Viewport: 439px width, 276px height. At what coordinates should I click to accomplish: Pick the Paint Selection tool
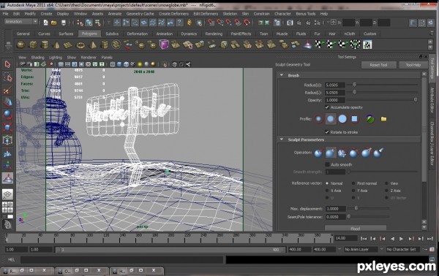point(7,90)
